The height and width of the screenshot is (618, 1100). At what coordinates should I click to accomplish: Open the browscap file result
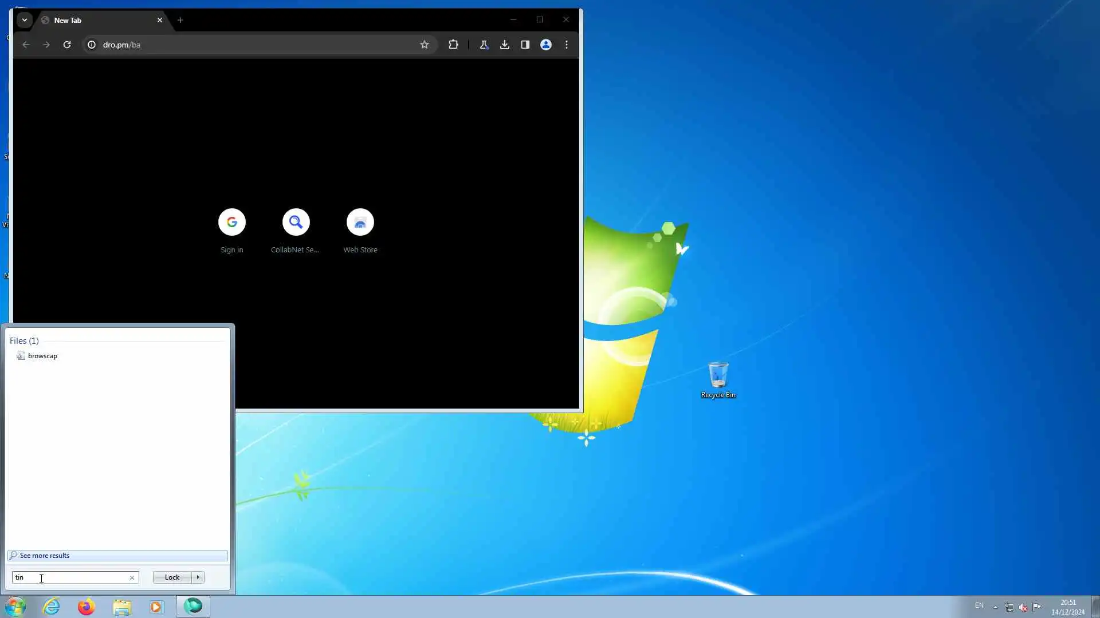(42, 356)
